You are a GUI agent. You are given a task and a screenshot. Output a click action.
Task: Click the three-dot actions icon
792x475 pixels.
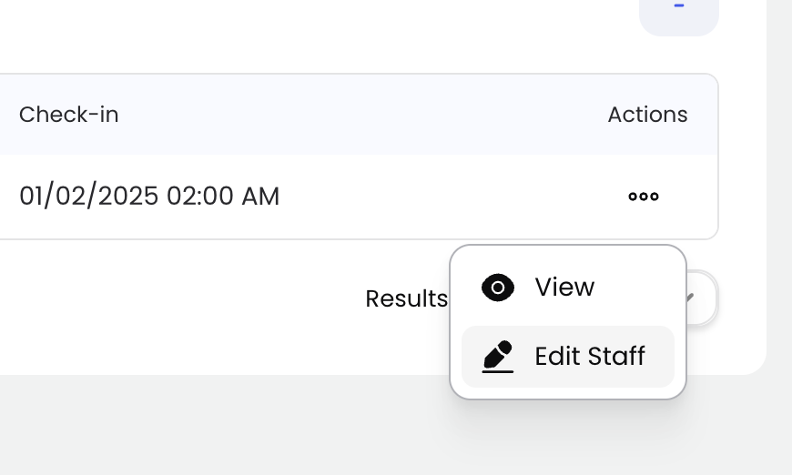644,197
